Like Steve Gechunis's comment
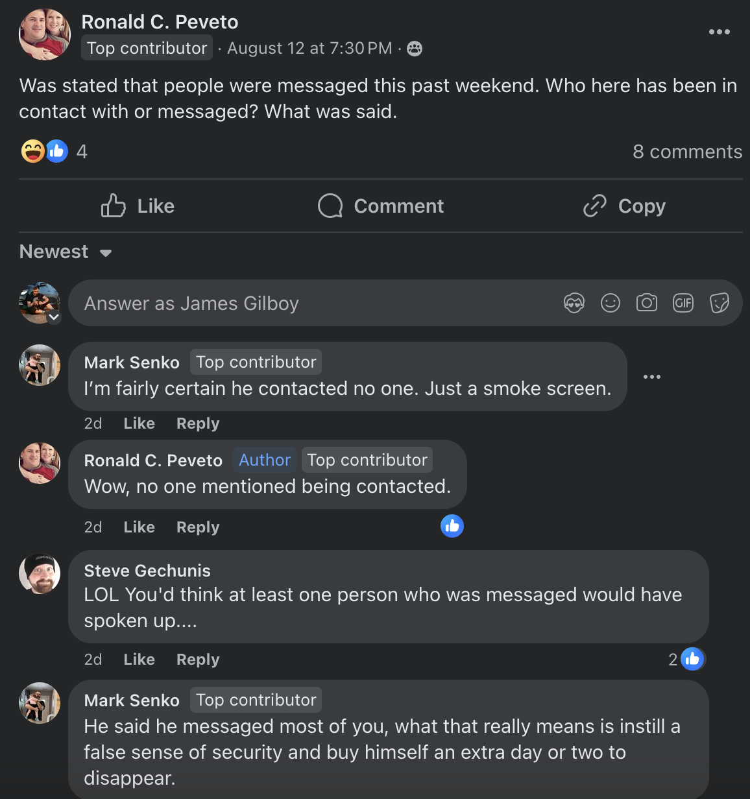This screenshot has width=750, height=799. pos(139,660)
